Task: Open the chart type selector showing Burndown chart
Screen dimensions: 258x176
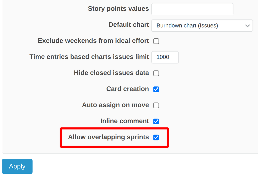Action: 202,25
